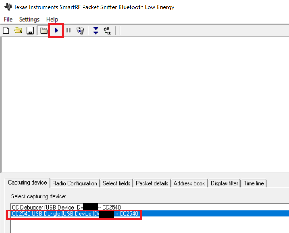Viewport: 289px width, 233px height.
Task: Switch to Capturing device tab
Action: (x=27, y=183)
